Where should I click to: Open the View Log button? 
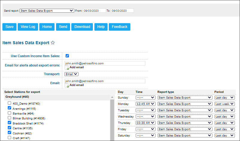coord(28,27)
